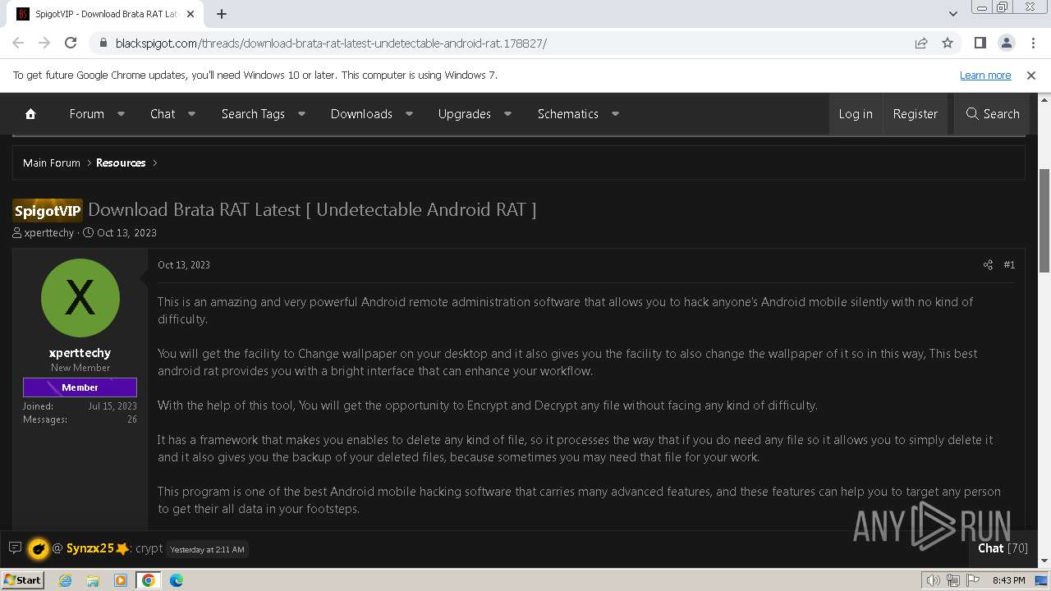Image resolution: width=1051 pixels, height=591 pixels.
Task: Launch Edge from taskbar
Action: click(177, 580)
